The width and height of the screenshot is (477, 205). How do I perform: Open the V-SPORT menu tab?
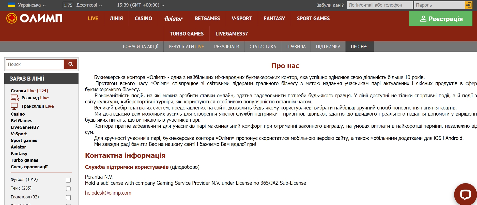tap(242, 18)
